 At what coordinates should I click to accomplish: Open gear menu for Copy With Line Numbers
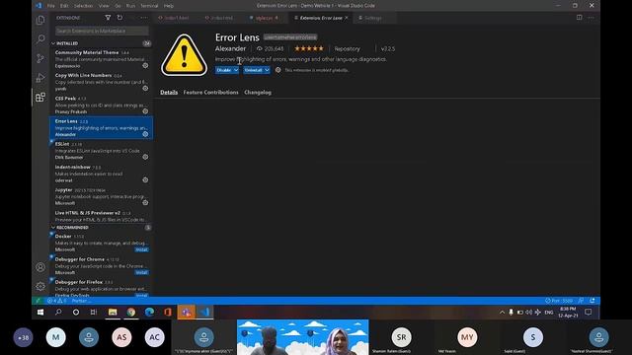click(x=145, y=88)
